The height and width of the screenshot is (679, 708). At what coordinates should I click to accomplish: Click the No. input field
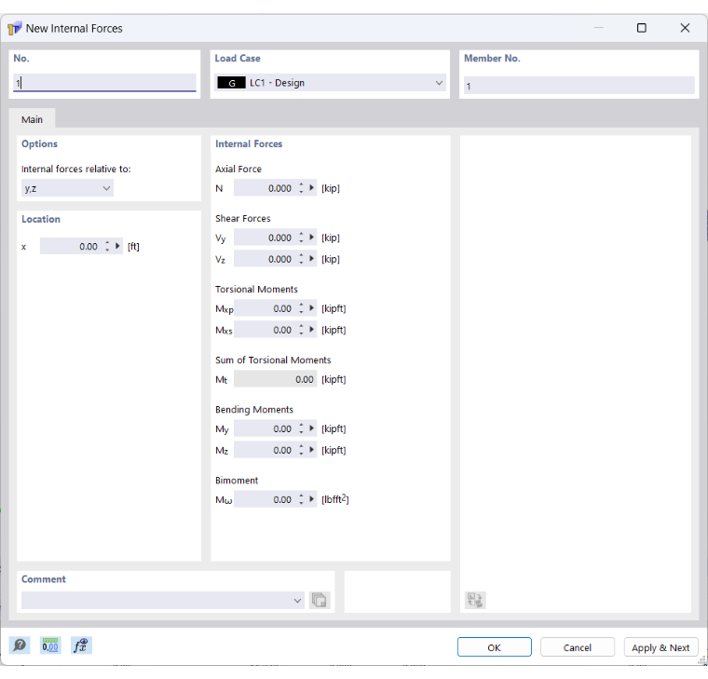tap(104, 83)
